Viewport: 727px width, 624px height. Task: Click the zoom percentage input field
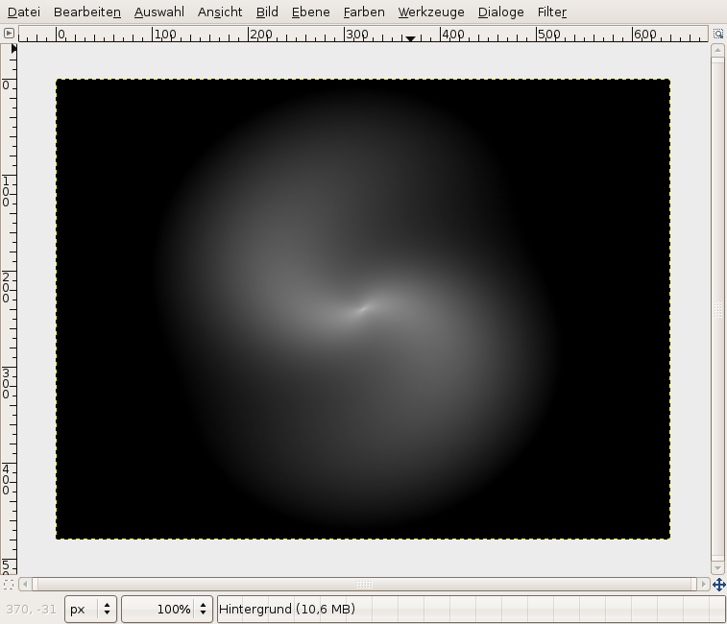pyautogui.click(x=158, y=610)
